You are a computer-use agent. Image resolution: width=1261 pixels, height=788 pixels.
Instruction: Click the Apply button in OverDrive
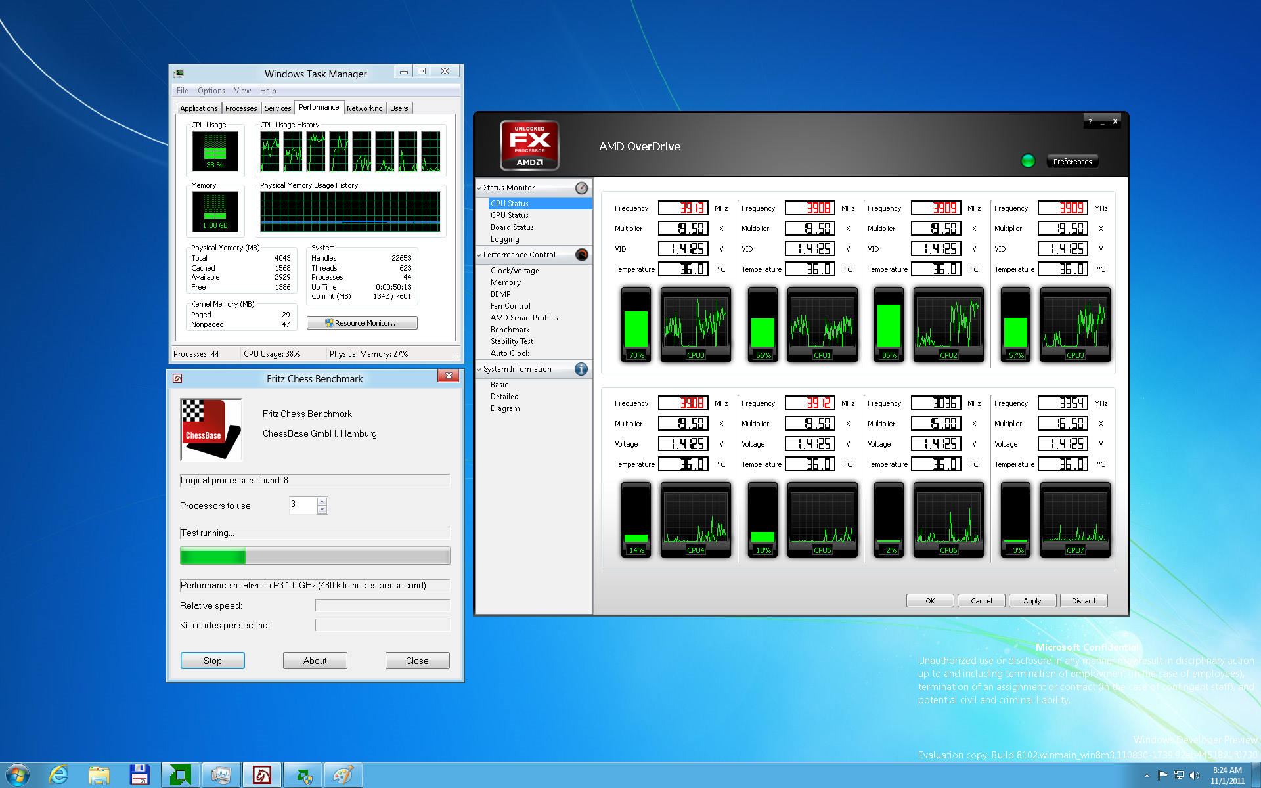1032,601
